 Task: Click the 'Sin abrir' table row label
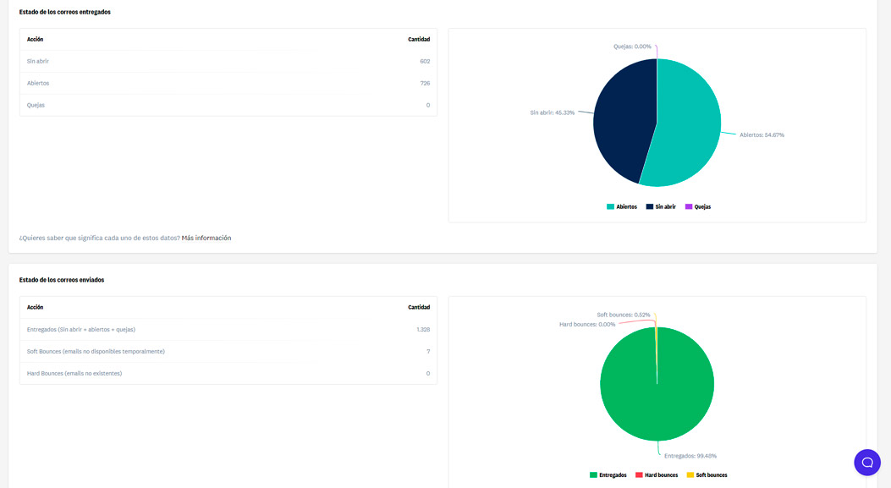point(37,62)
